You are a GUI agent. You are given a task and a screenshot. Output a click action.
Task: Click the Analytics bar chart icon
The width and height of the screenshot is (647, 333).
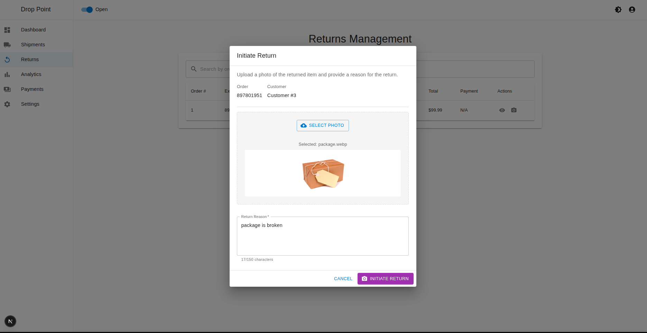7,75
